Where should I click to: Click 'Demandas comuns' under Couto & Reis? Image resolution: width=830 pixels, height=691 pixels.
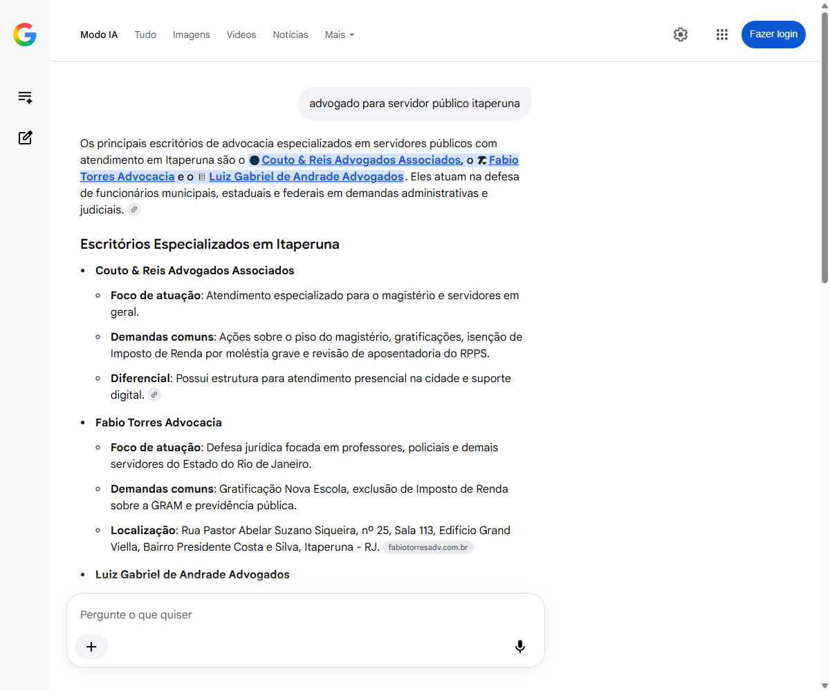(163, 337)
